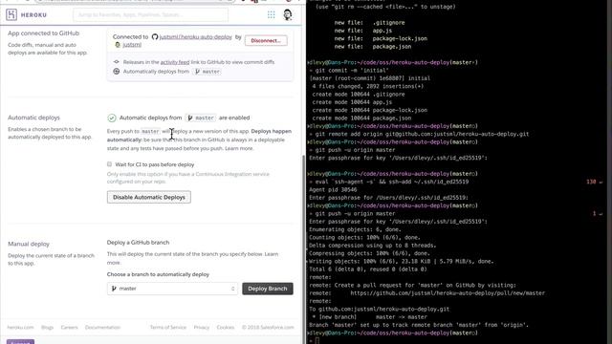Open the justsml/heroku-auto-deploy GitHub repo link

click(195, 36)
